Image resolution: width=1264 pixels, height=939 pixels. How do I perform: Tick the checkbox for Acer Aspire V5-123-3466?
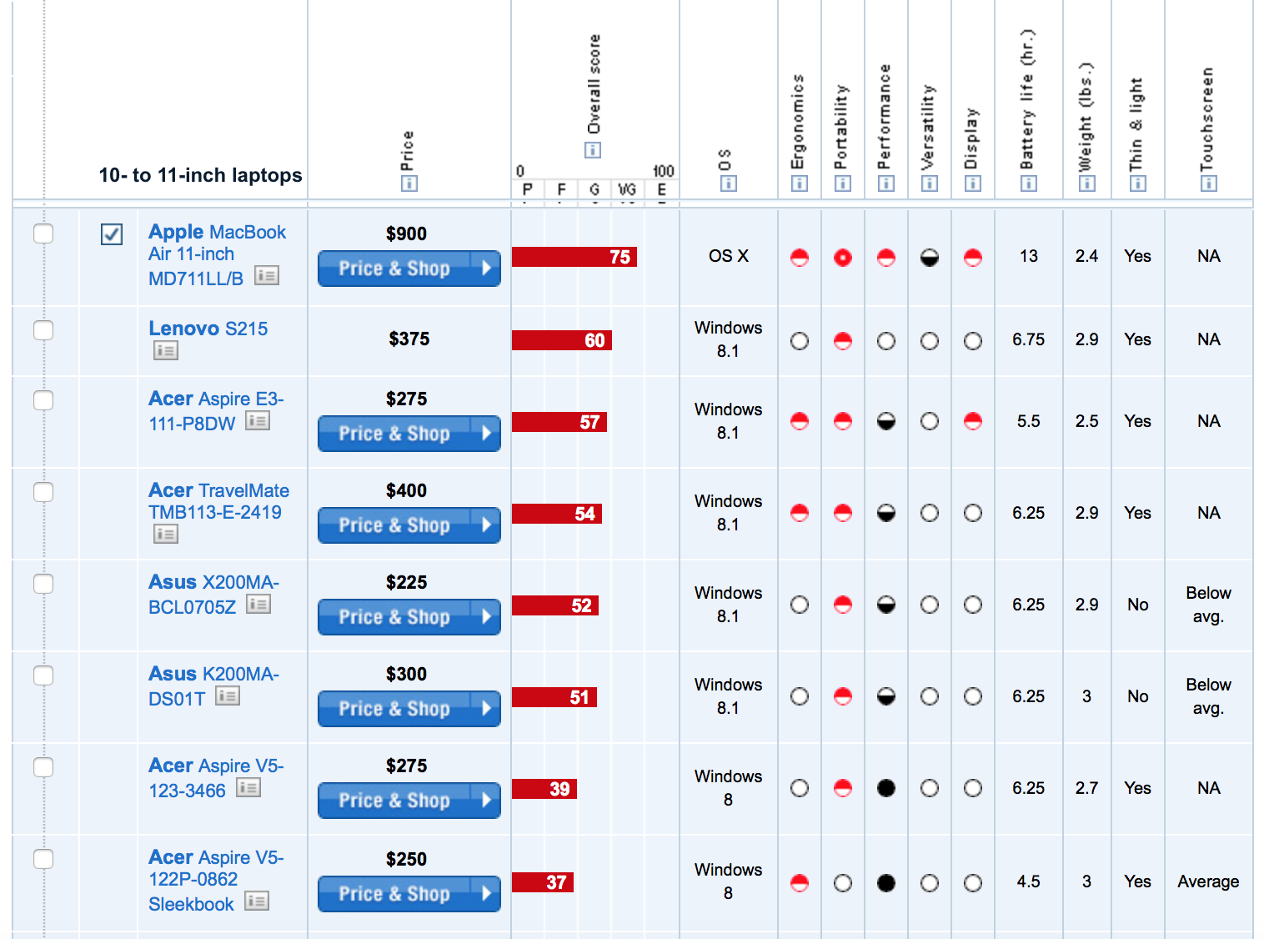tap(43, 767)
